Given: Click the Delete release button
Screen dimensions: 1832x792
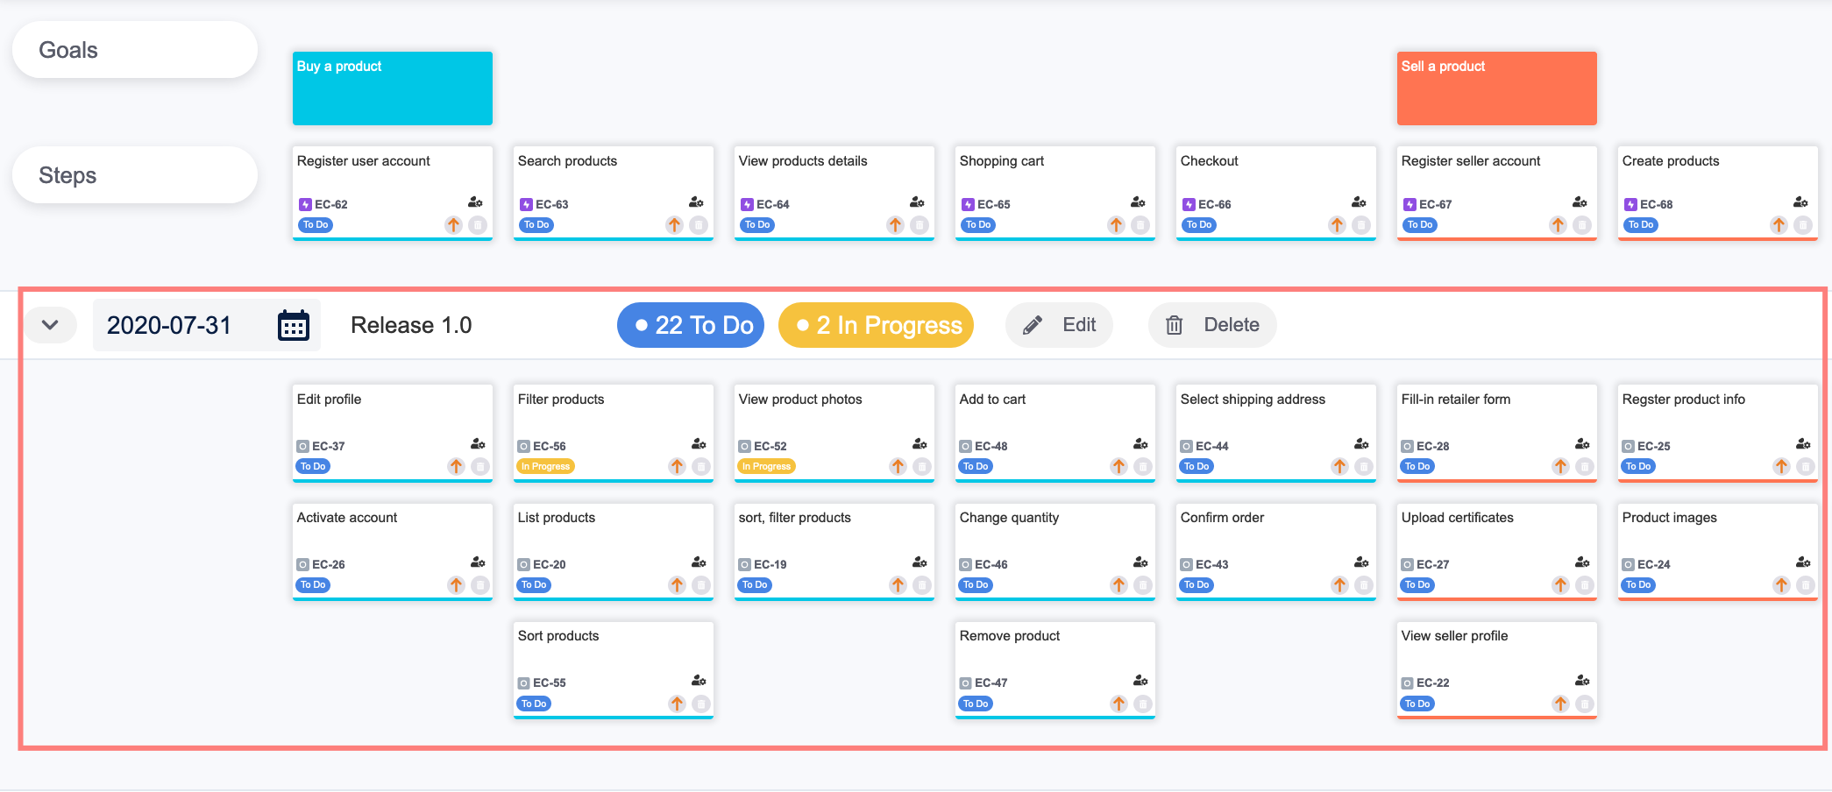Looking at the screenshot, I should coord(1212,325).
